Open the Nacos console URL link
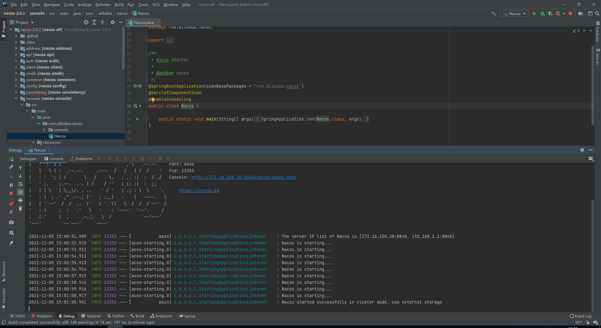Viewport: 601px width, 328px height. [x=244, y=177]
